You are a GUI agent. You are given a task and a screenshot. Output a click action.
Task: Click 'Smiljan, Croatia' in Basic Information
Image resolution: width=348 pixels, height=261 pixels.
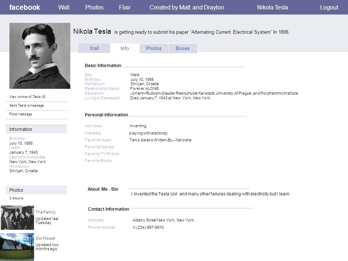(145, 84)
